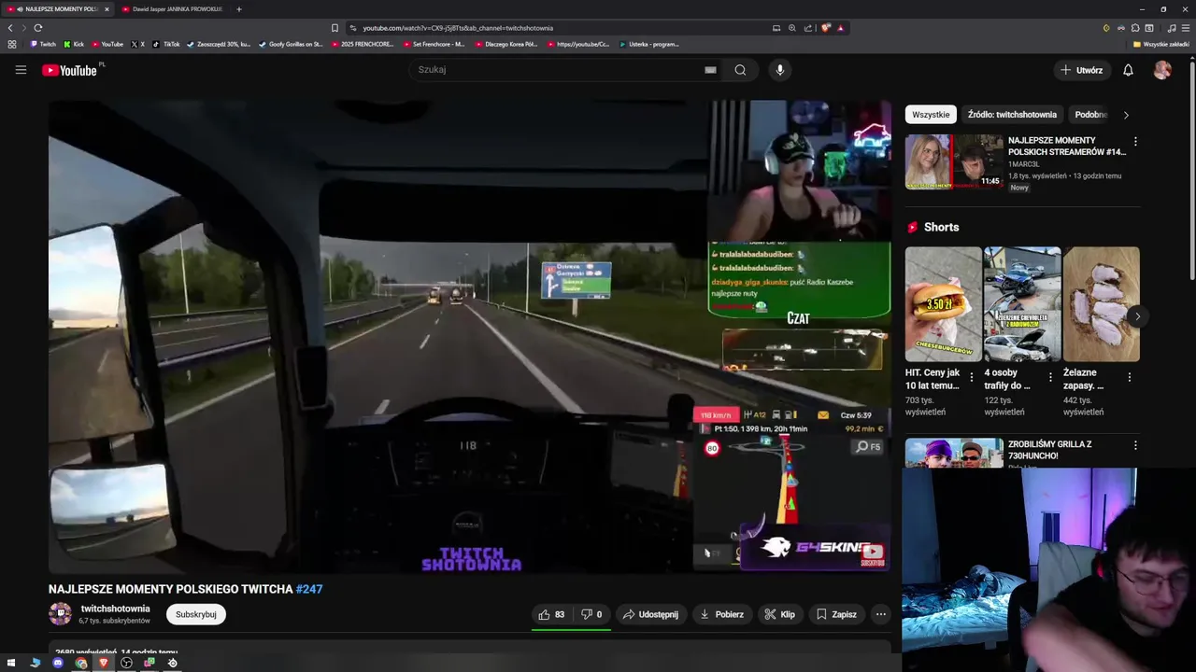This screenshot has width=1196, height=672.
Task: Open the TikTok bookmark
Action: [x=166, y=44]
